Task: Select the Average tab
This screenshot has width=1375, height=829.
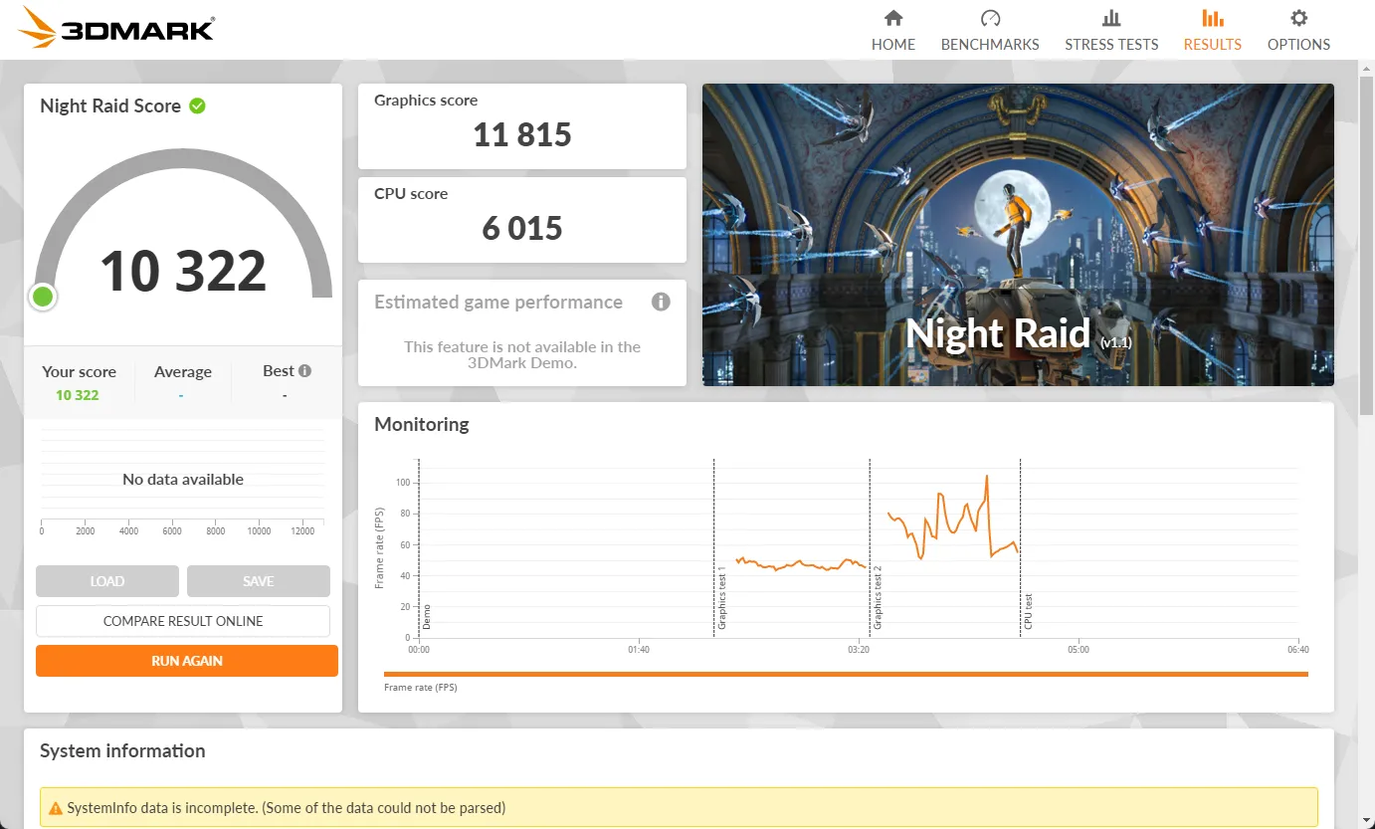Action: click(183, 371)
